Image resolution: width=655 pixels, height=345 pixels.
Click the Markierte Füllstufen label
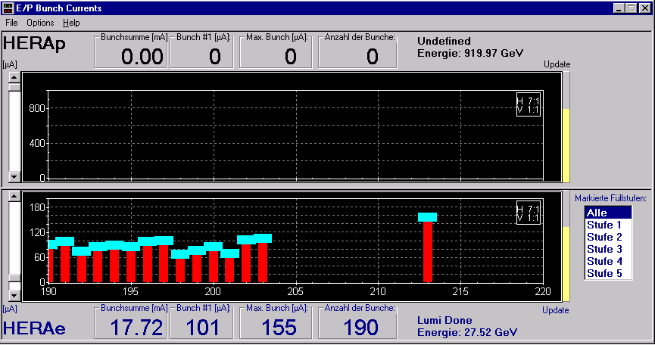click(610, 198)
